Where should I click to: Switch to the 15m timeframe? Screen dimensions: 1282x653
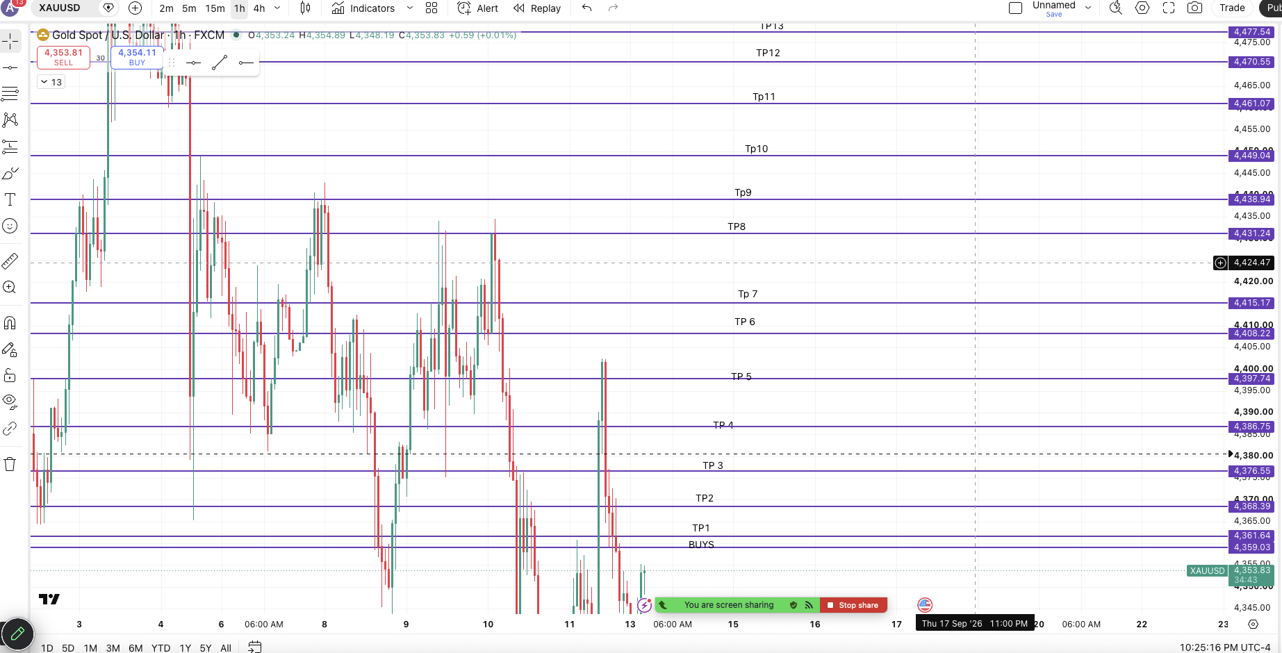click(x=215, y=8)
